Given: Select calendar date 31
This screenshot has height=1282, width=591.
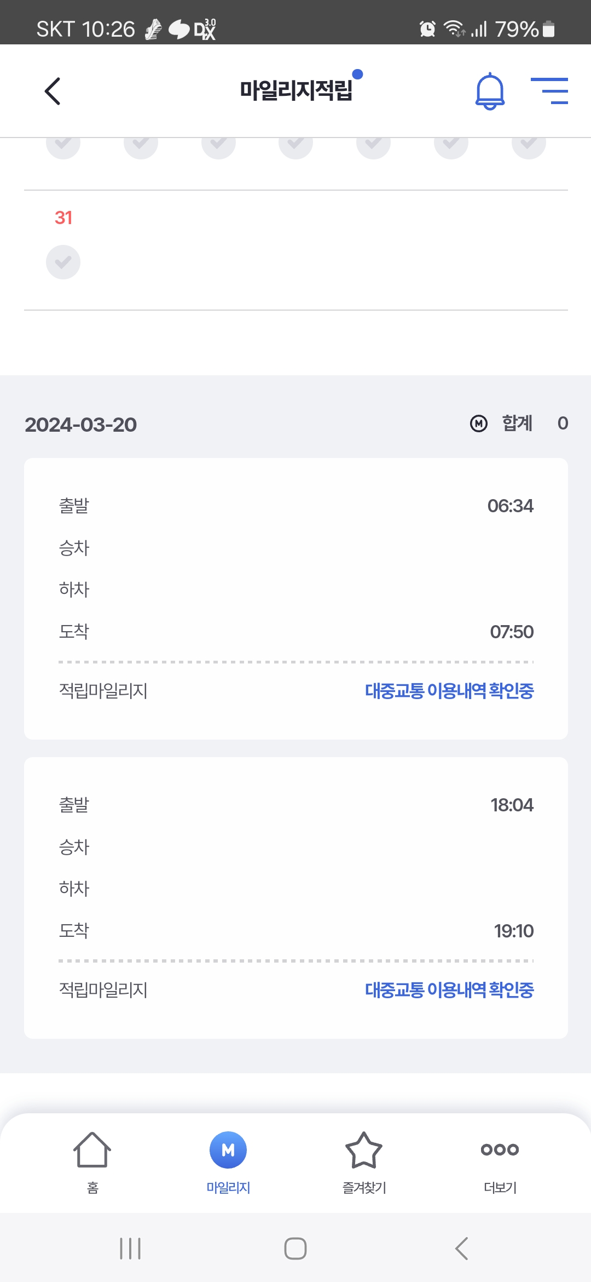Looking at the screenshot, I should point(63,218).
